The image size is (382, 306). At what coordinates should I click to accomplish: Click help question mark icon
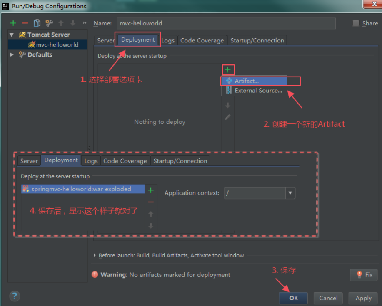point(15,296)
